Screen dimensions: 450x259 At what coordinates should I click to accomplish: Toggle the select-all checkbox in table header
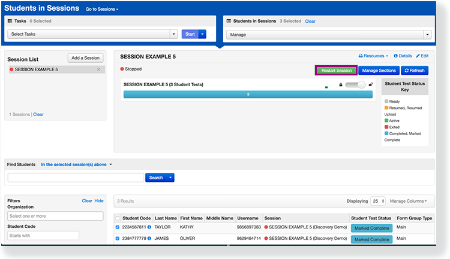[118, 218]
